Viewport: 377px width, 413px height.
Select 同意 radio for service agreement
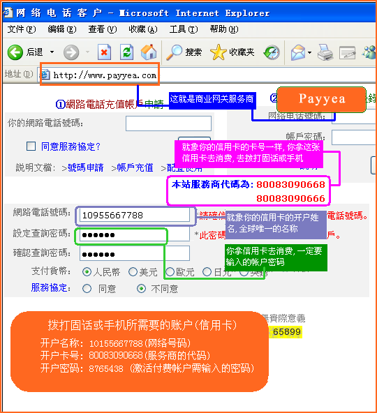(x=87, y=289)
